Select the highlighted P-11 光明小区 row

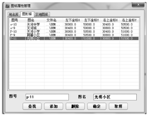point(74,38)
